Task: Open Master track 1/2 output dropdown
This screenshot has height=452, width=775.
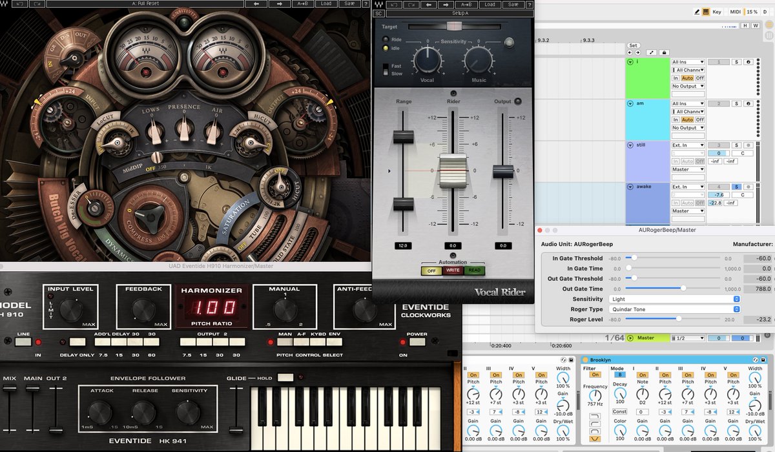Action: (x=688, y=338)
